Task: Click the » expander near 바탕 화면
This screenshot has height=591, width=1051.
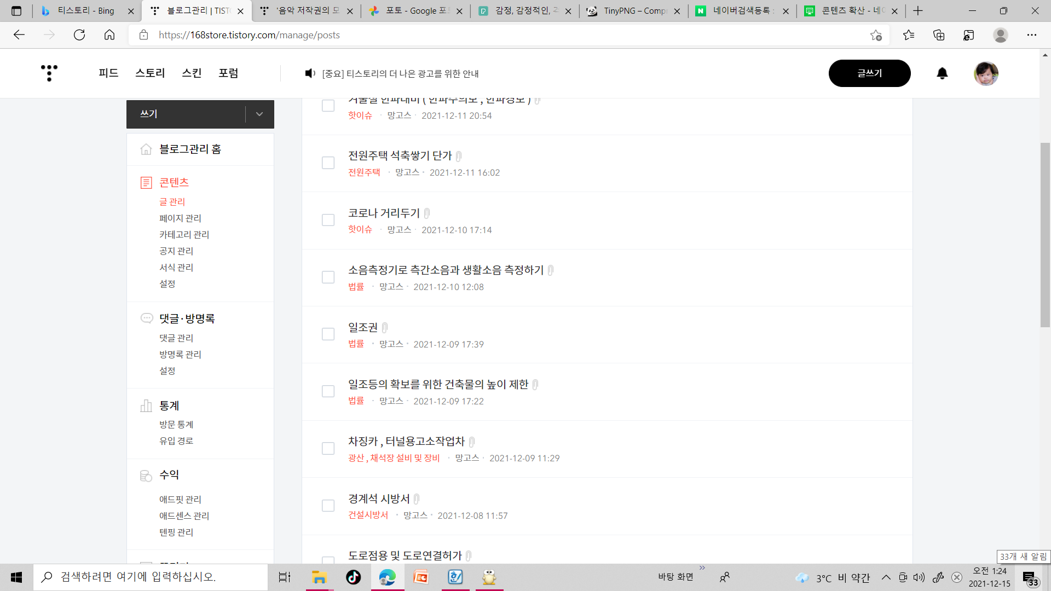Action: (x=702, y=567)
